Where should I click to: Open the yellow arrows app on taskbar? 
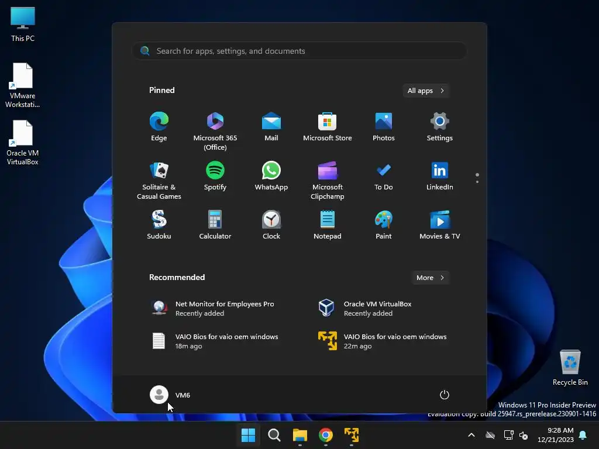352,435
